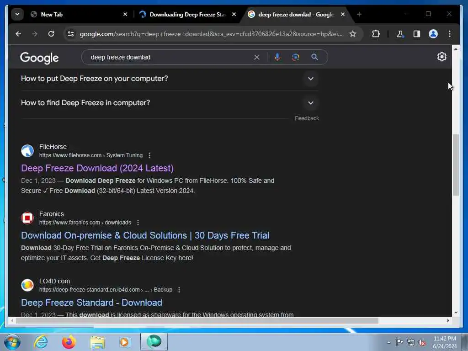Open more options for FileHorse result
This screenshot has width=468, height=351.
click(x=149, y=155)
